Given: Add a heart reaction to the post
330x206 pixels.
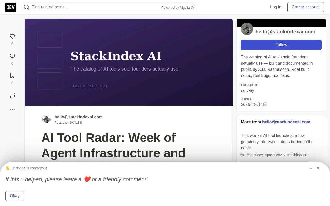Looking at the screenshot, I should click(x=12, y=37).
